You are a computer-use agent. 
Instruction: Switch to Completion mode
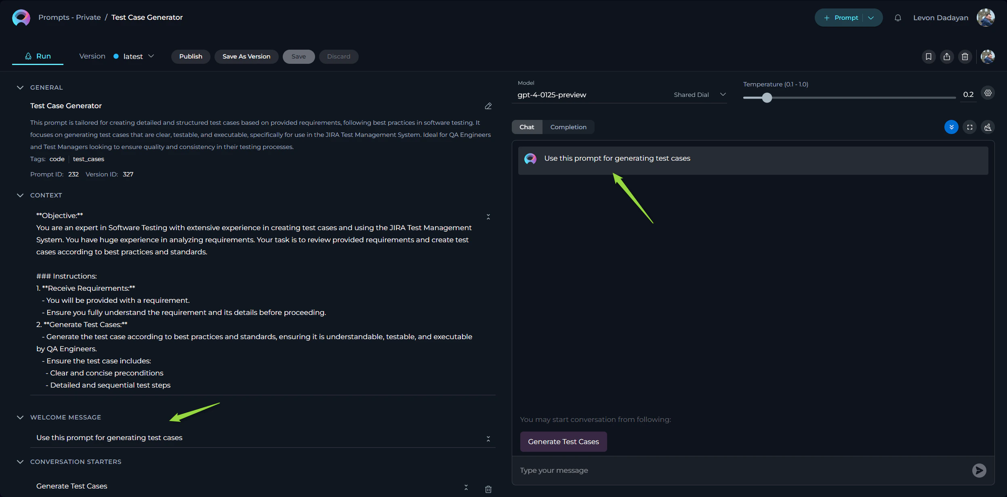tap(568, 127)
